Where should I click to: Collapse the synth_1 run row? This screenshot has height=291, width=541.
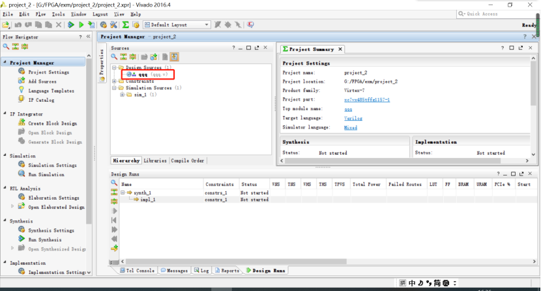123,192
